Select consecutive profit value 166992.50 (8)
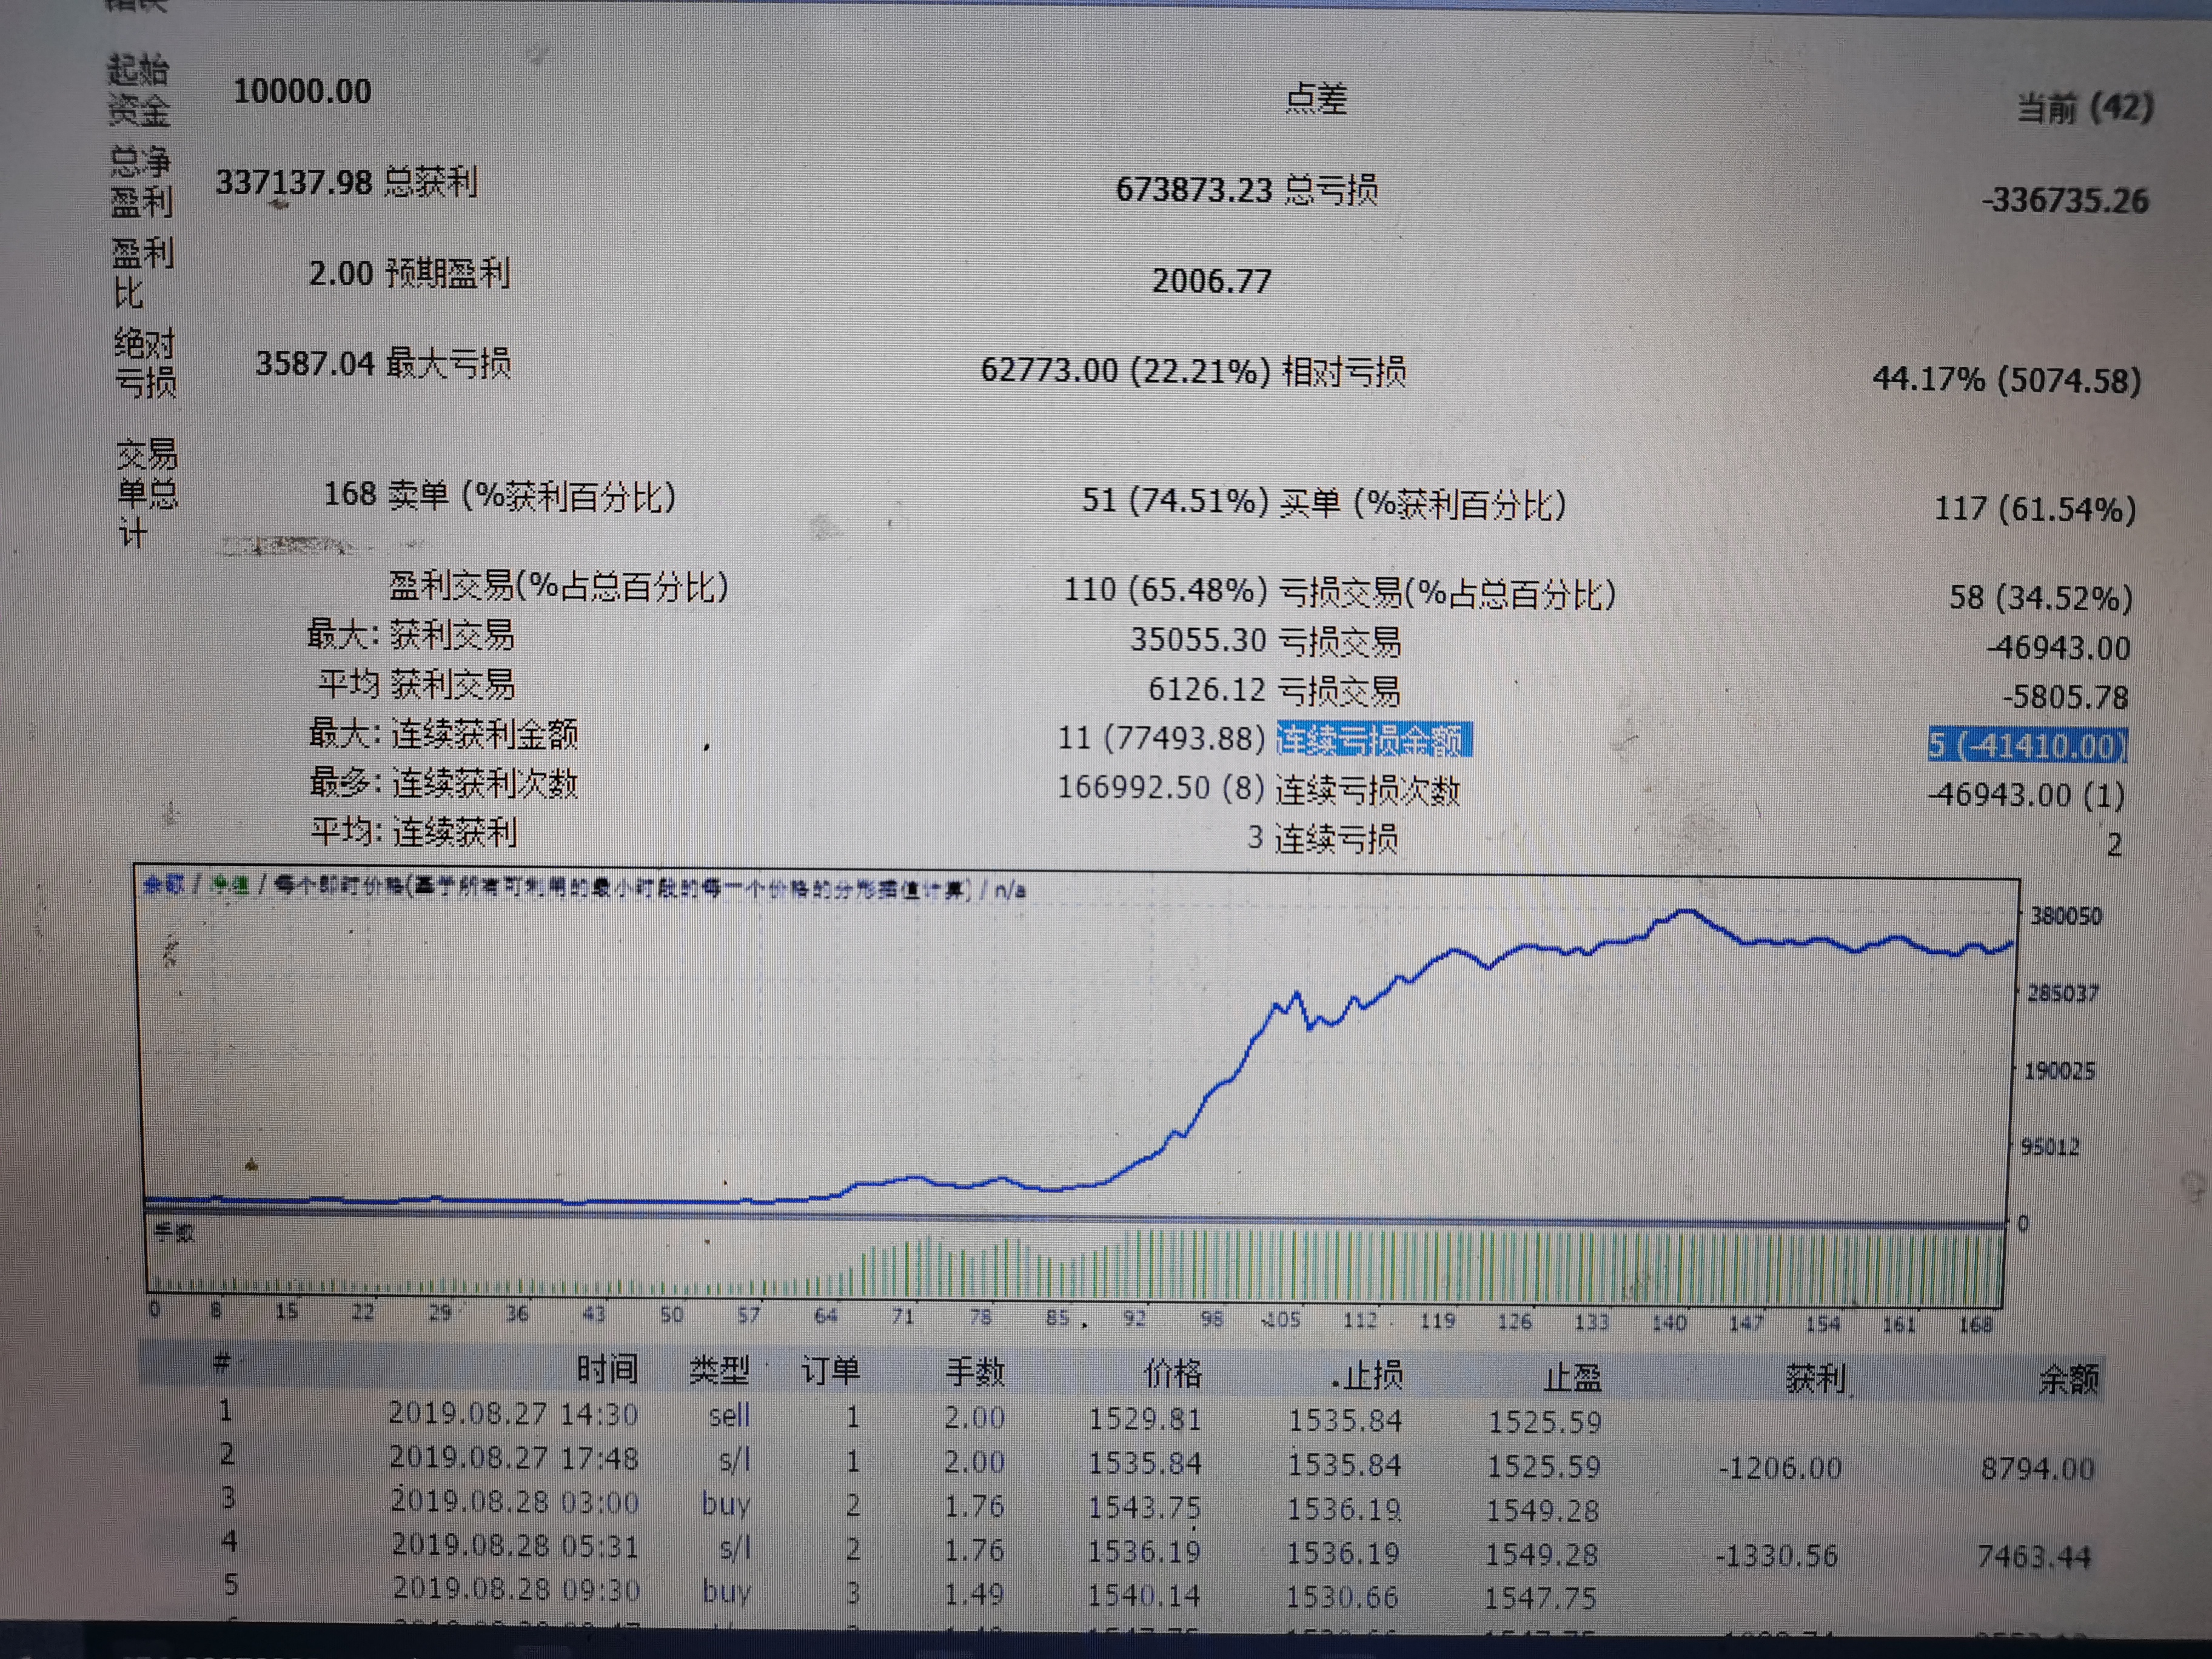This screenshot has width=2212, height=1659. click(x=1162, y=788)
